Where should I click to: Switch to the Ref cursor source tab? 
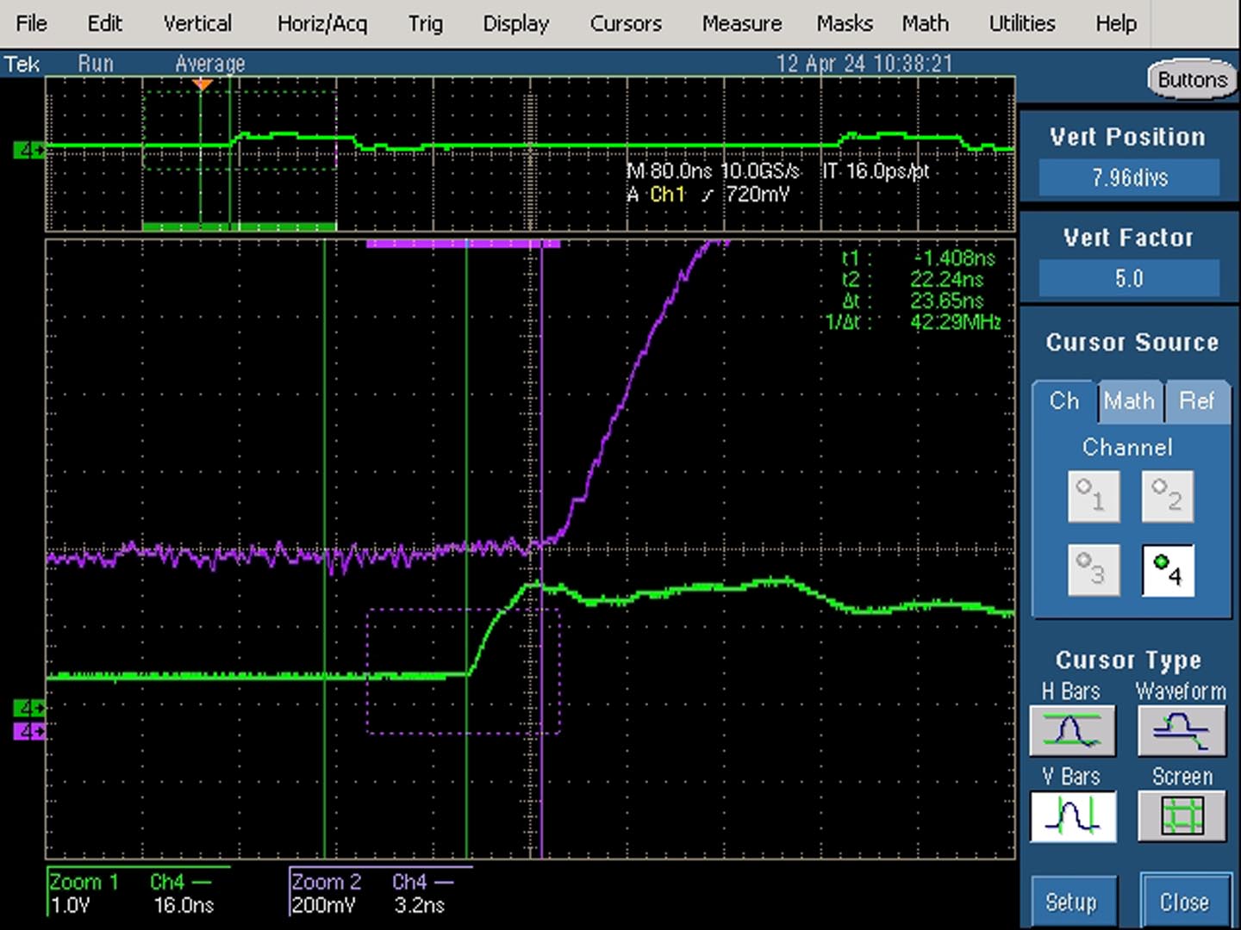(x=1196, y=401)
